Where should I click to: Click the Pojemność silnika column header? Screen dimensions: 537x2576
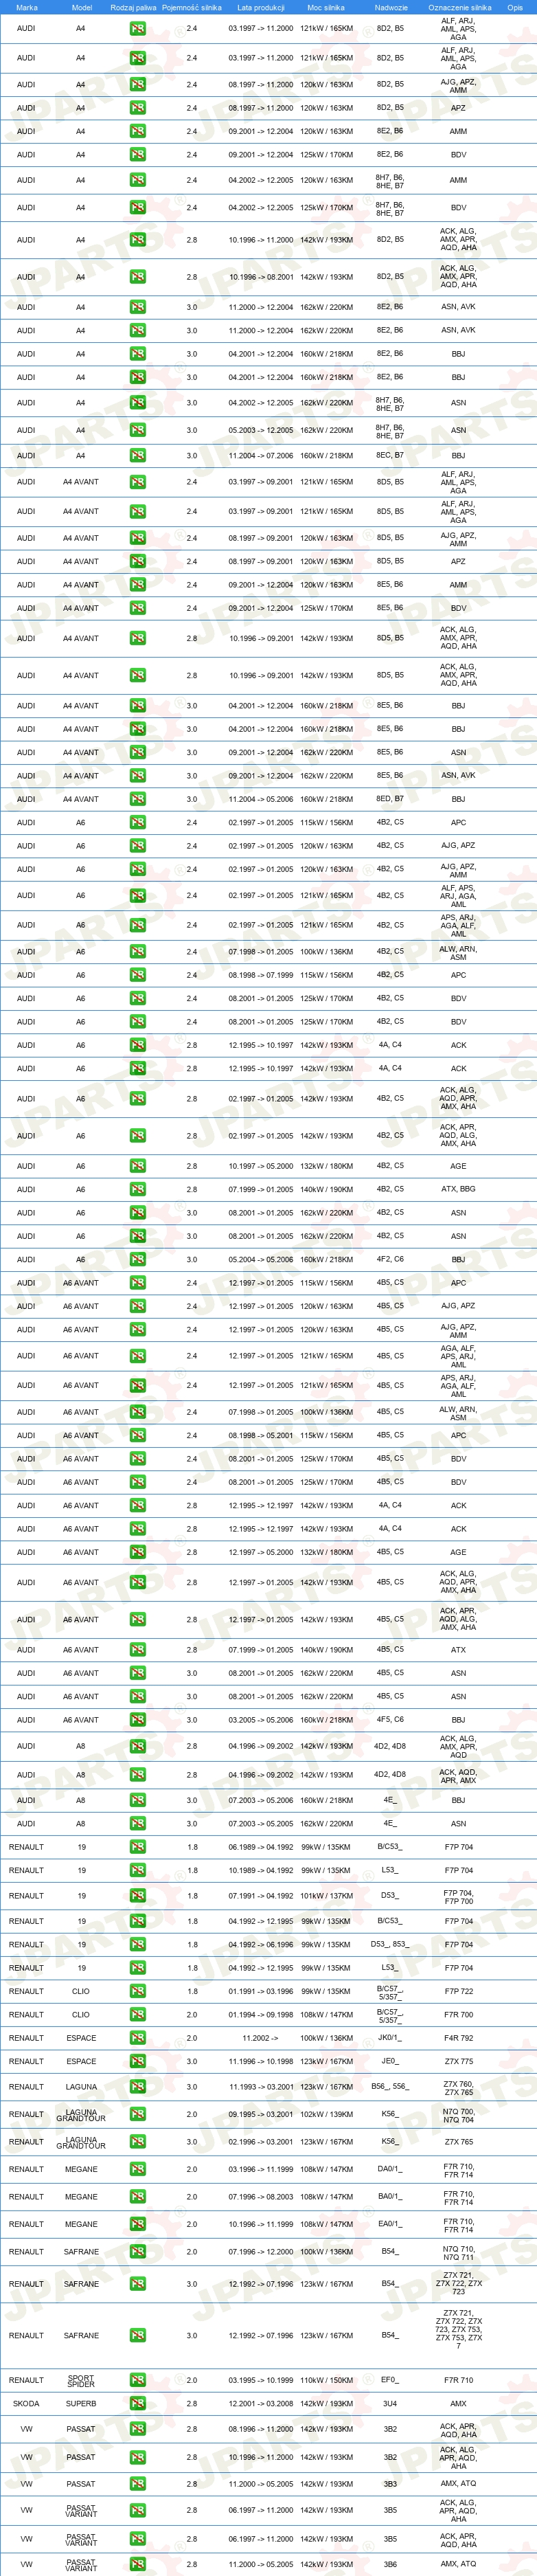[192, 7]
